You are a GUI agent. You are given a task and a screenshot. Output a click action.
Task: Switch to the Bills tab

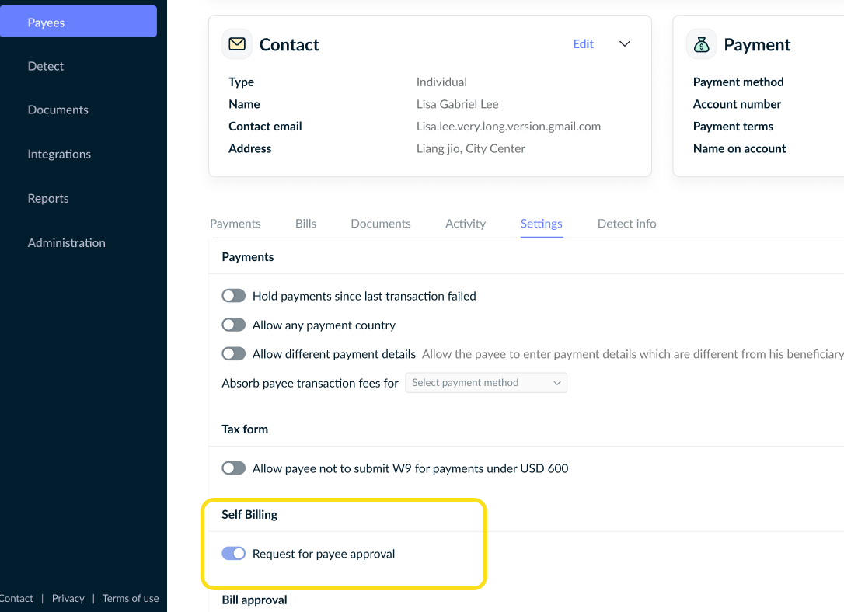(x=305, y=224)
